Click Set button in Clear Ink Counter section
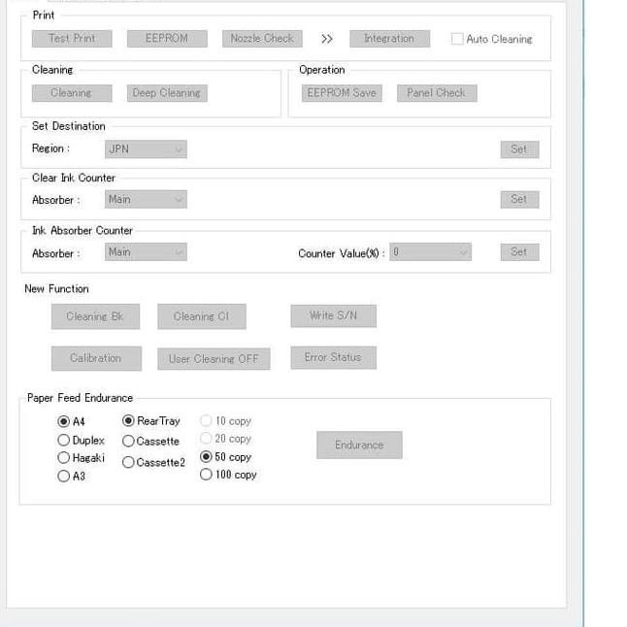627x627 pixels. pyautogui.click(x=518, y=200)
